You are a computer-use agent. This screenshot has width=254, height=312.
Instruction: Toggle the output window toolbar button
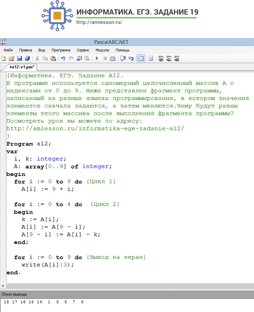click(x=141, y=58)
